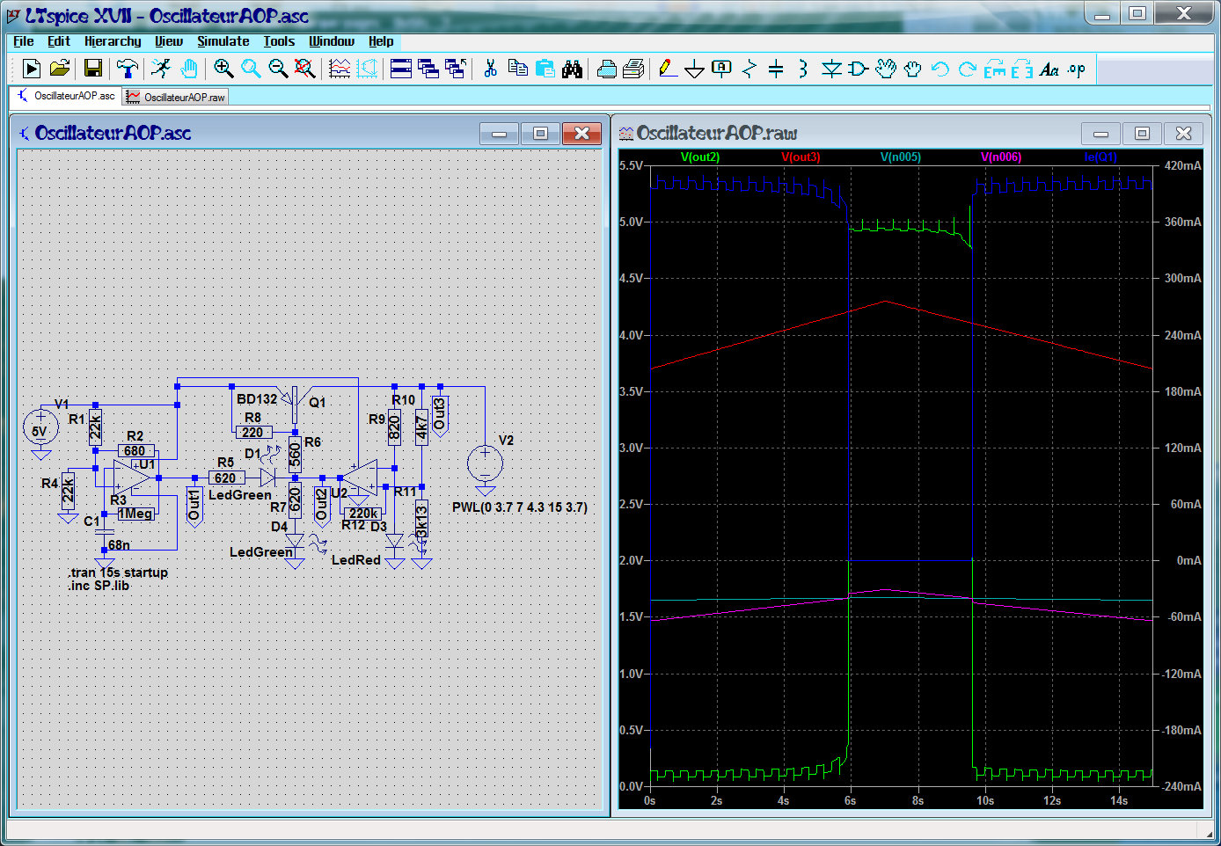Tile windows with the horizontal tile icon
This screenshot has width=1221, height=846.
[401, 69]
